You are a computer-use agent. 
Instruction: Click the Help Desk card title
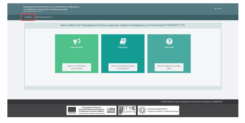coord(169,47)
